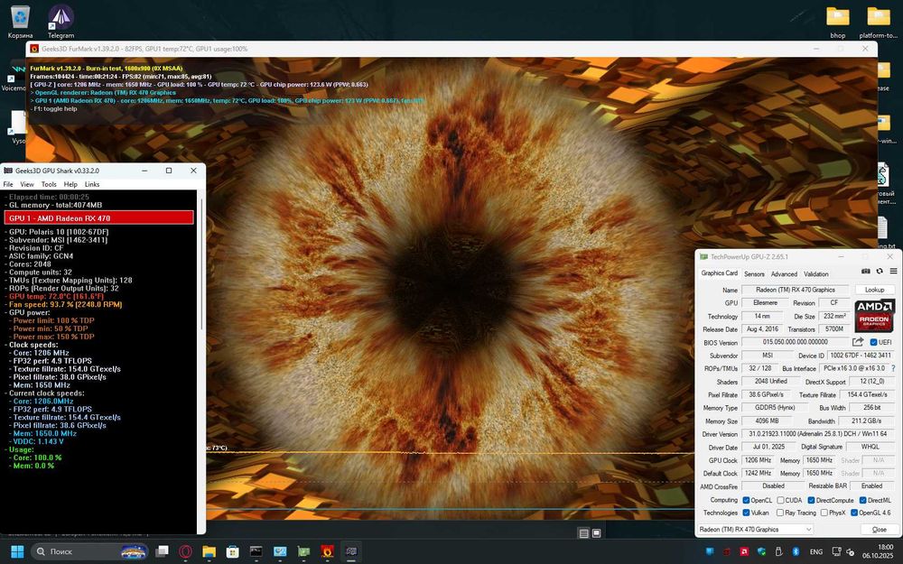This screenshot has height=564, width=903.
Task: Click the Close button in GPU-Z
Action: pyautogui.click(x=878, y=530)
